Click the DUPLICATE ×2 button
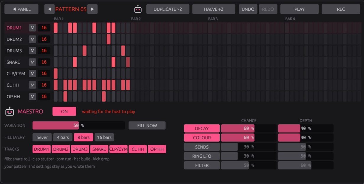 point(168,9)
